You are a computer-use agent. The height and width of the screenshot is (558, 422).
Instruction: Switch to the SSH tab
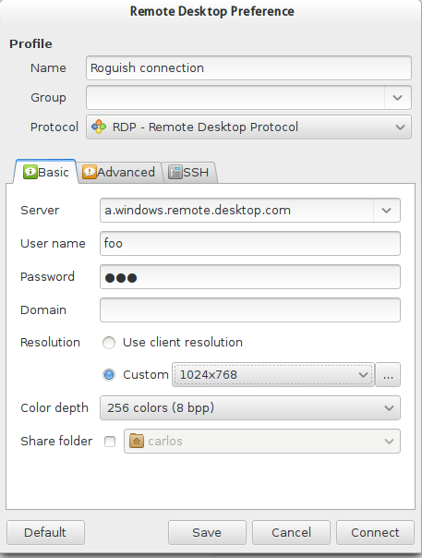coord(189,173)
